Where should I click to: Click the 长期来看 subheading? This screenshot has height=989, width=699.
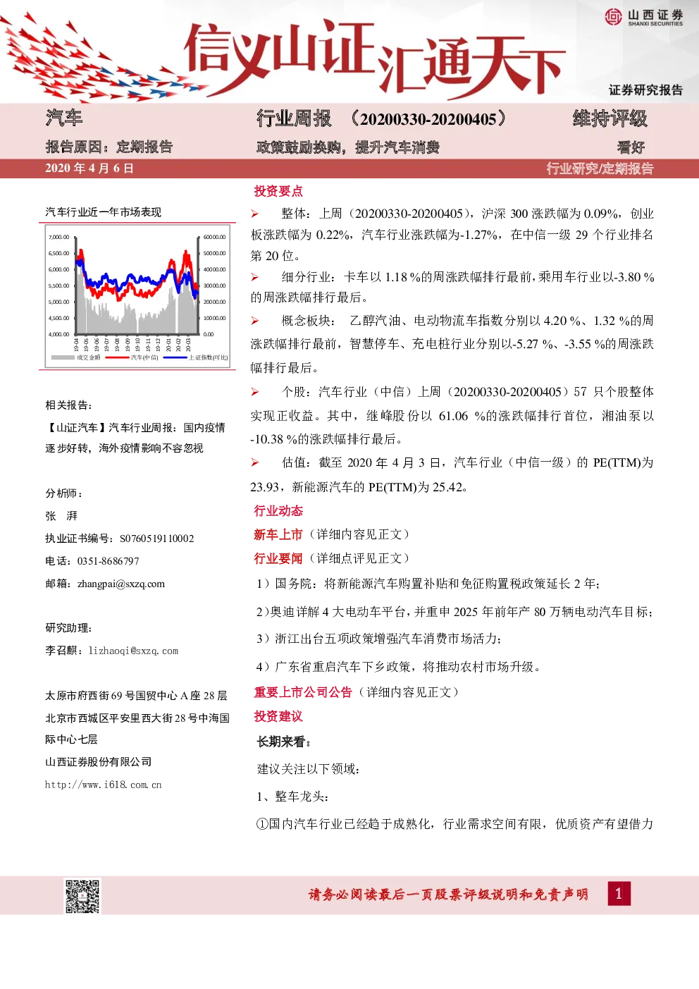coord(284,742)
